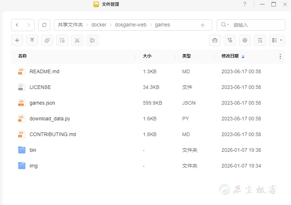The width and height of the screenshot is (291, 205).
Task: Click the upload arrow icon
Action: tap(32, 40)
